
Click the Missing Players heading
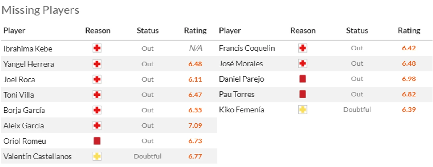point(41,10)
